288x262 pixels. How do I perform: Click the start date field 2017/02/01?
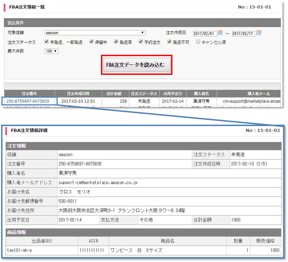[205, 34]
